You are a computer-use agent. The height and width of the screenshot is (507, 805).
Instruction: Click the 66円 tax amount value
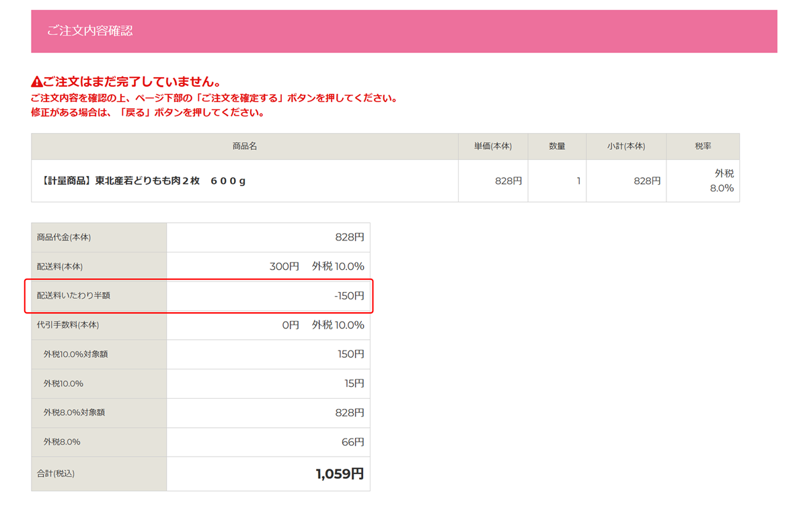pyautogui.click(x=352, y=442)
